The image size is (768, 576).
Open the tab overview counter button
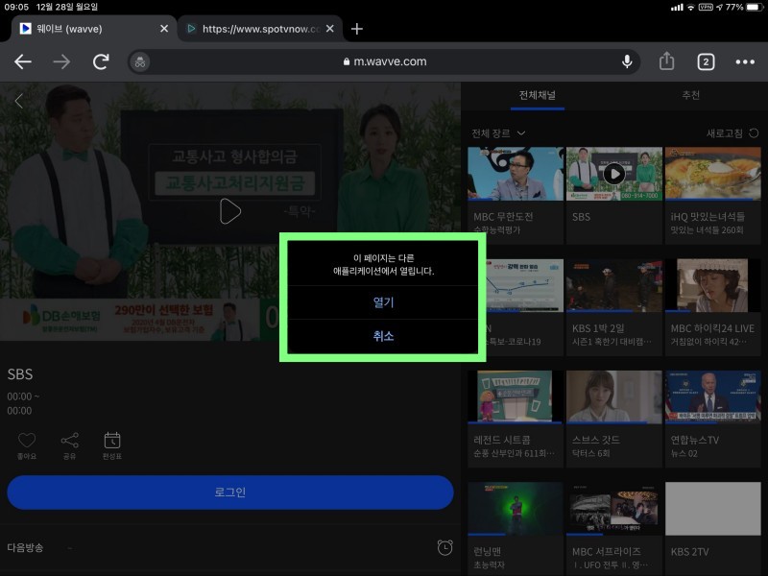(707, 60)
